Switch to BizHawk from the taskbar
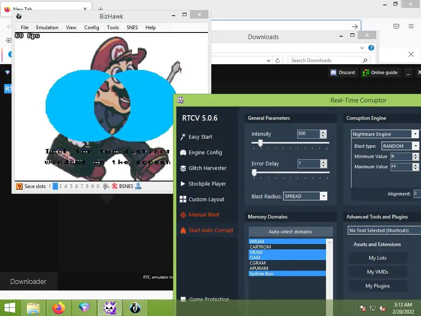The height and width of the screenshot is (316, 421). pos(135,308)
